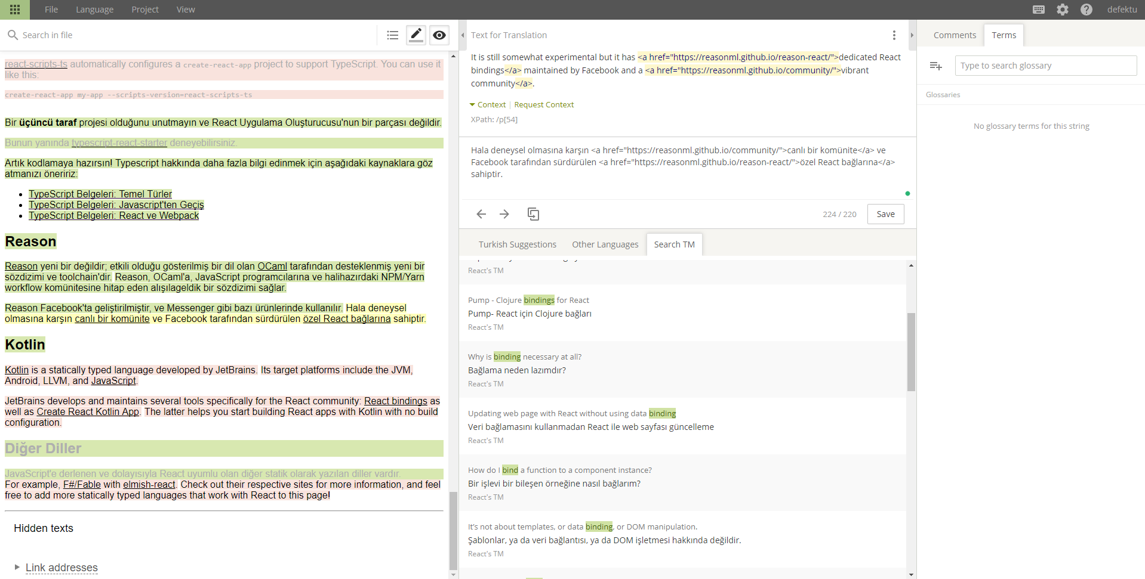Click the TM list scroll down arrow
This screenshot has width=1145, height=579.
tap(911, 574)
